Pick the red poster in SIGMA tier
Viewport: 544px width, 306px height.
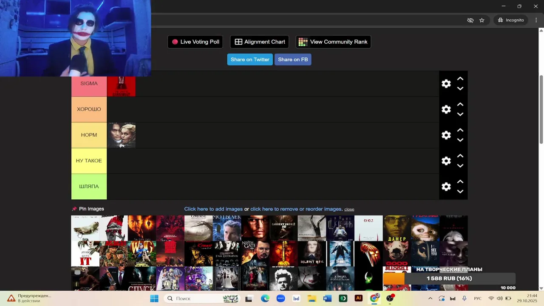pyautogui.click(x=121, y=86)
